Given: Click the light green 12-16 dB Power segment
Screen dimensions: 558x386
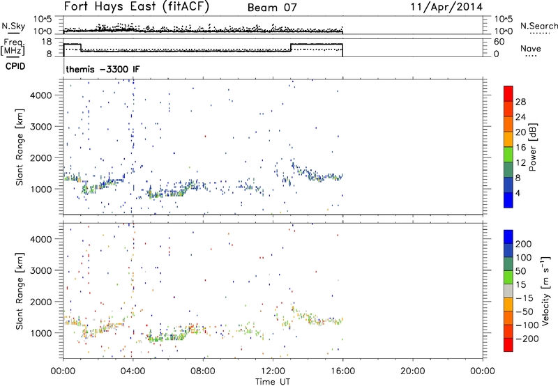Looking at the screenshot, I should [508, 154].
